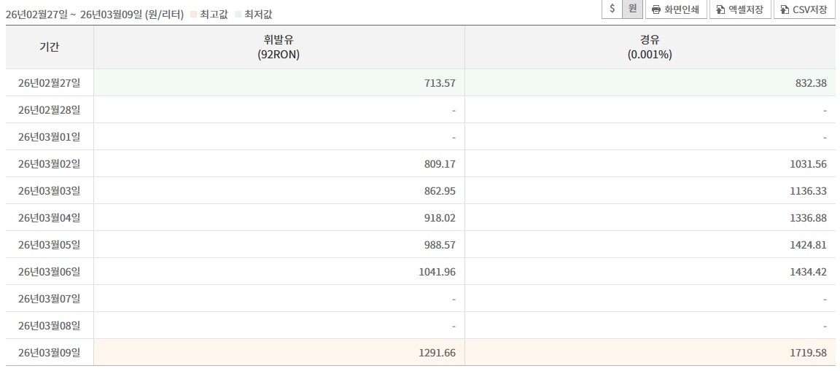
Task: Switch price unit to dollar ($)
Action: (x=612, y=9)
